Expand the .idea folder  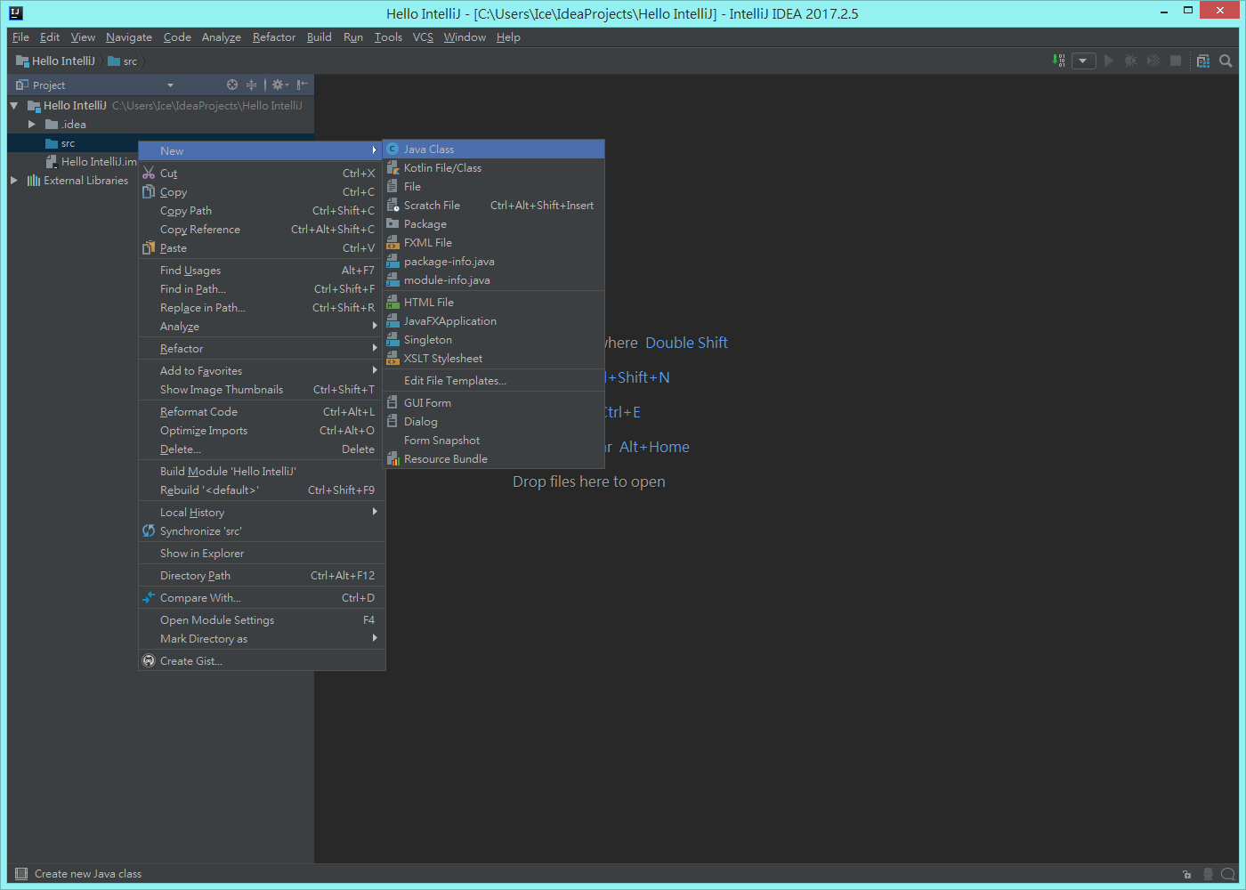point(32,124)
